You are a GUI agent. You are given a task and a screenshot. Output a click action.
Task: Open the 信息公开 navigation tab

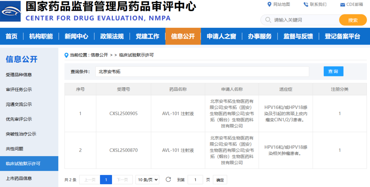click(x=183, y=36)
